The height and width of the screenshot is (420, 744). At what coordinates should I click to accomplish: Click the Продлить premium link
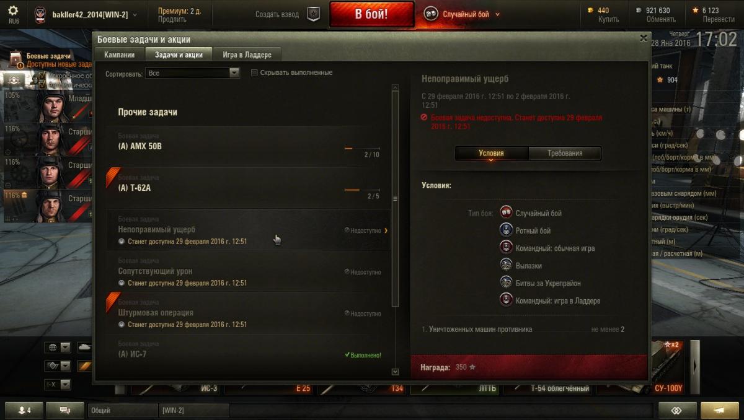click(x=167, y=19)
